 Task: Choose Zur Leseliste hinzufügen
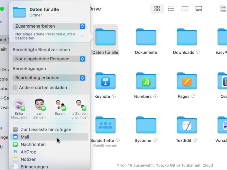pyautogui.click(x=49, y=129)
